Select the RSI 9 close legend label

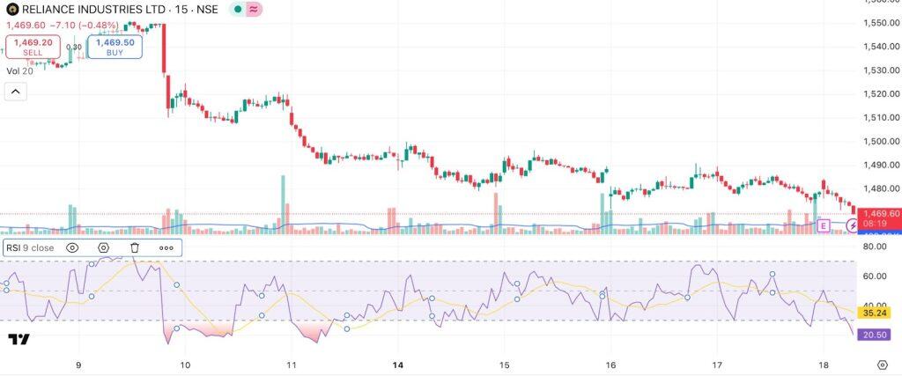click(30, 247)
